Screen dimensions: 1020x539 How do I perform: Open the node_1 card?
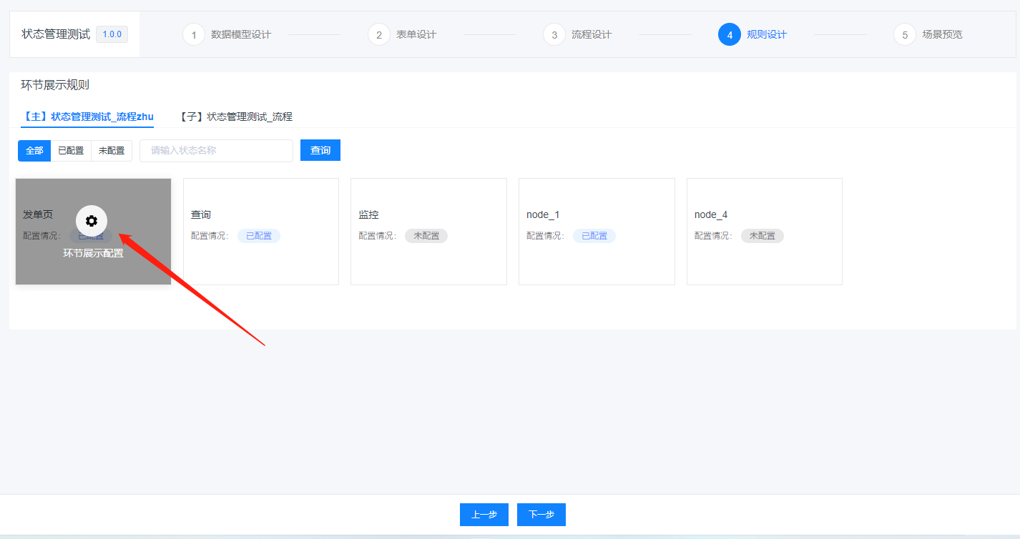coord(597,232)
